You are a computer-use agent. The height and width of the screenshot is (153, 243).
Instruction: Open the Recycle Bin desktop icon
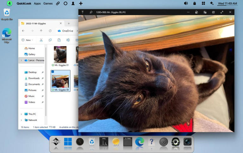[x=7, y=14]
